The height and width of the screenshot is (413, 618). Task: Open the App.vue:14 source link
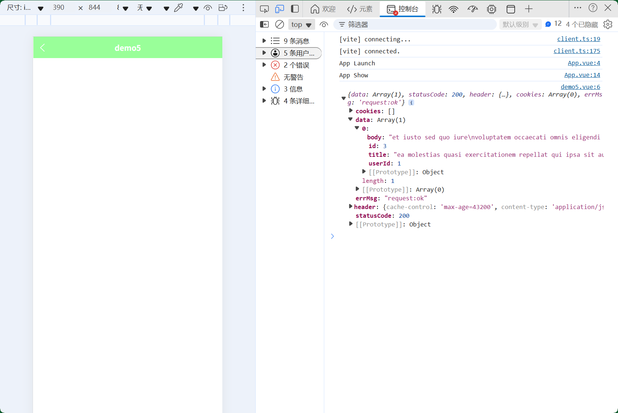(x=582, y=75)
